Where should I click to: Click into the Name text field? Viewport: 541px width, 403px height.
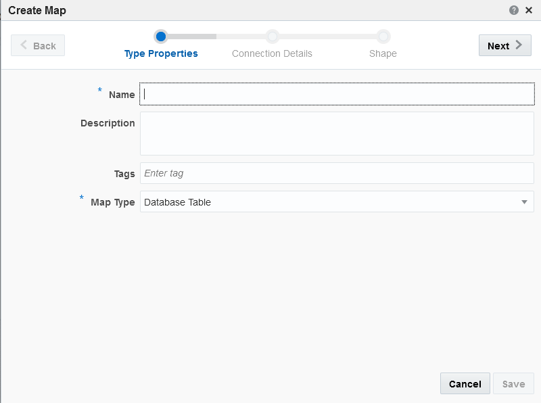[x=337, y=95]
